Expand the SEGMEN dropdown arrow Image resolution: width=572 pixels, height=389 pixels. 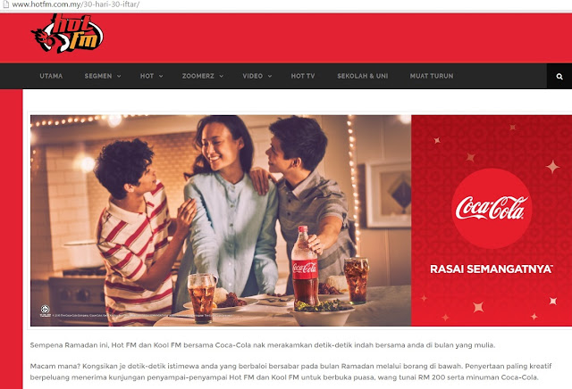point(119,76)
